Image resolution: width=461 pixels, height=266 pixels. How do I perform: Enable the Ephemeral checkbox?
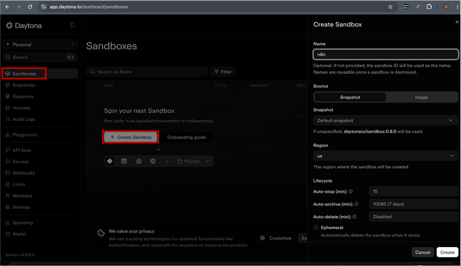pyautogui.click(x=316, y=227)
